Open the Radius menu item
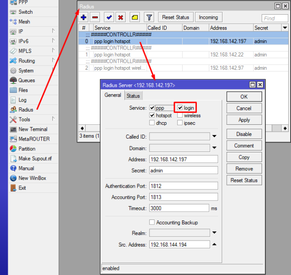291x275 pixels. [26, 110]
